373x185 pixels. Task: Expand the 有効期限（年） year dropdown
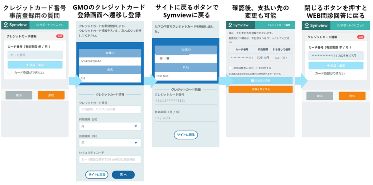pyautogui.click(x=110, y=143)
